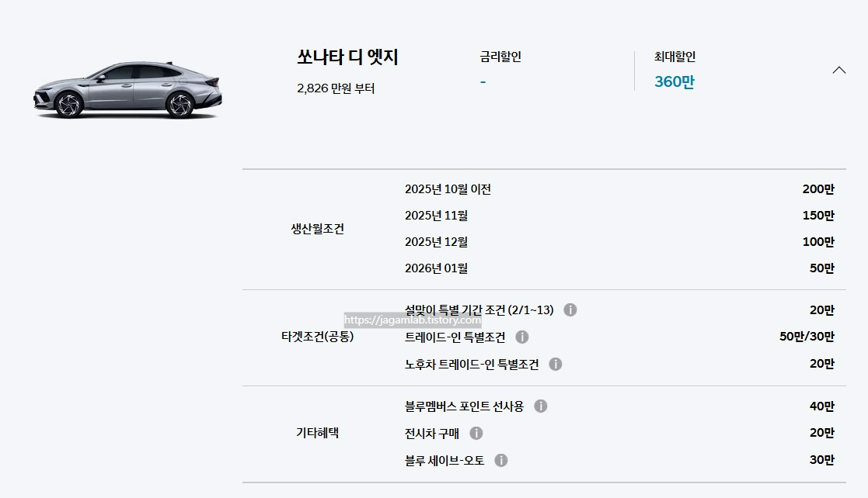
Task: Collapse the 쏘나타 디 엣지 discount panel
Action: (839, 68)
